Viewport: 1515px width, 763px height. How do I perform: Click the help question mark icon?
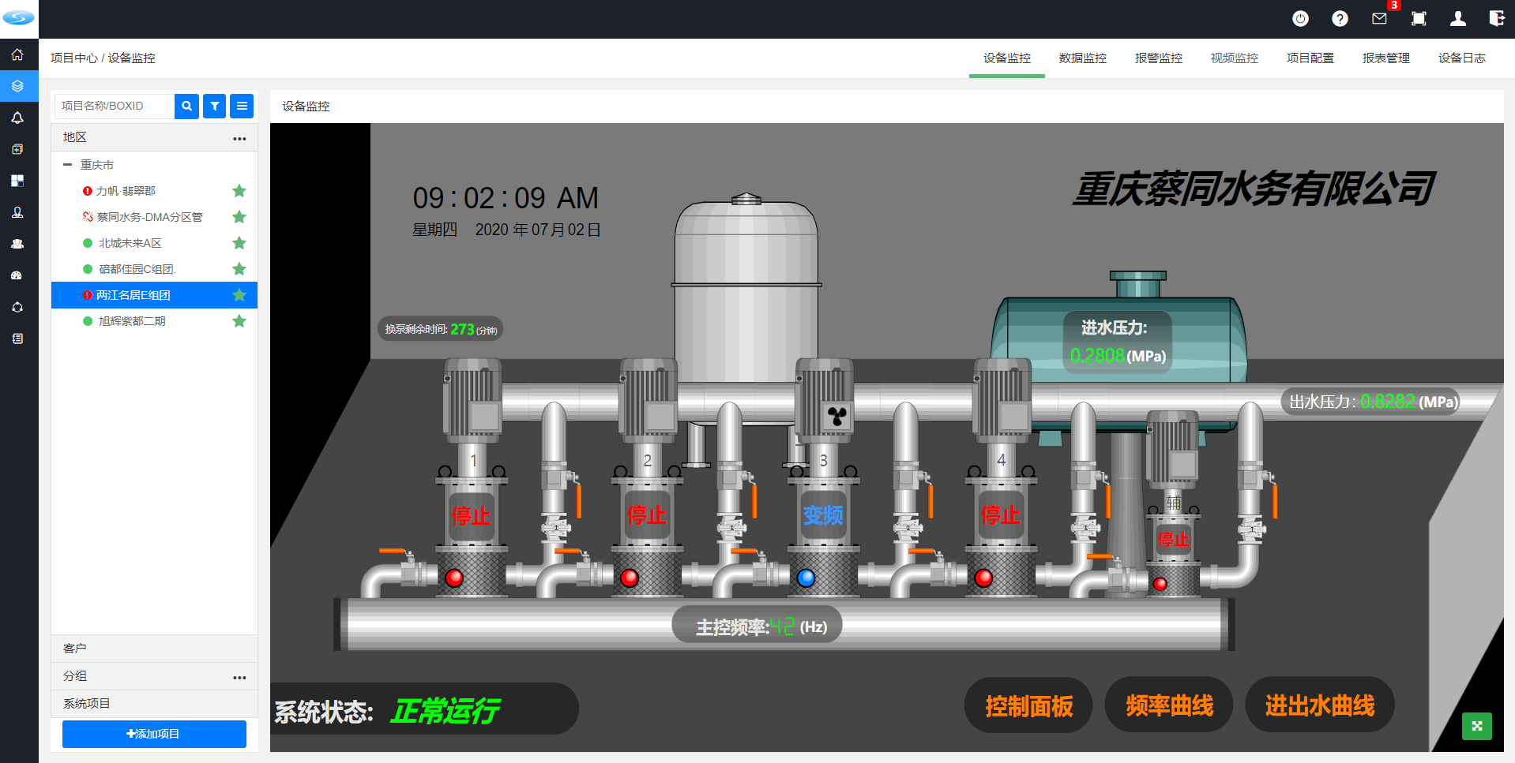point(1340,18)
